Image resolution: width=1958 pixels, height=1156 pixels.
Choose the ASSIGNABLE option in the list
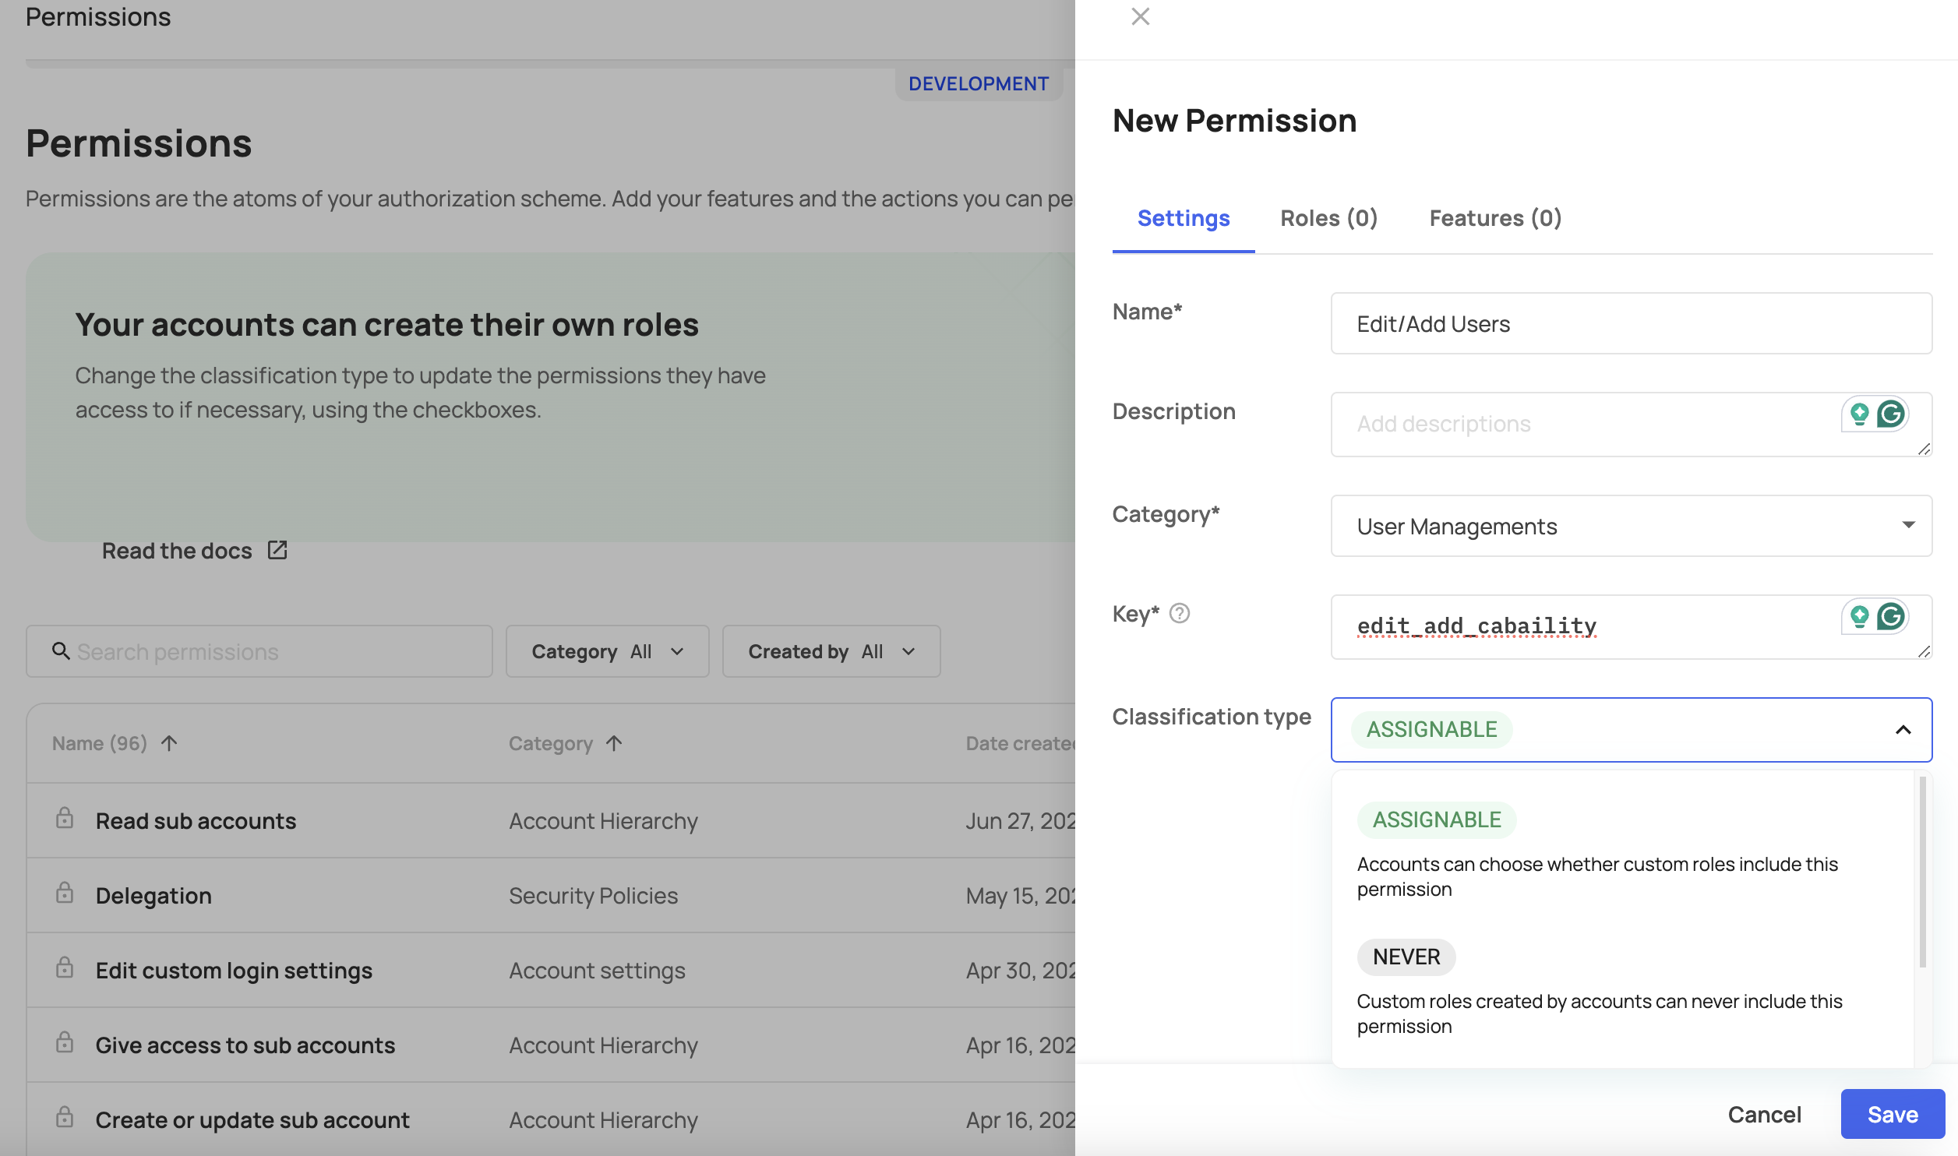tap(1436, 819)
